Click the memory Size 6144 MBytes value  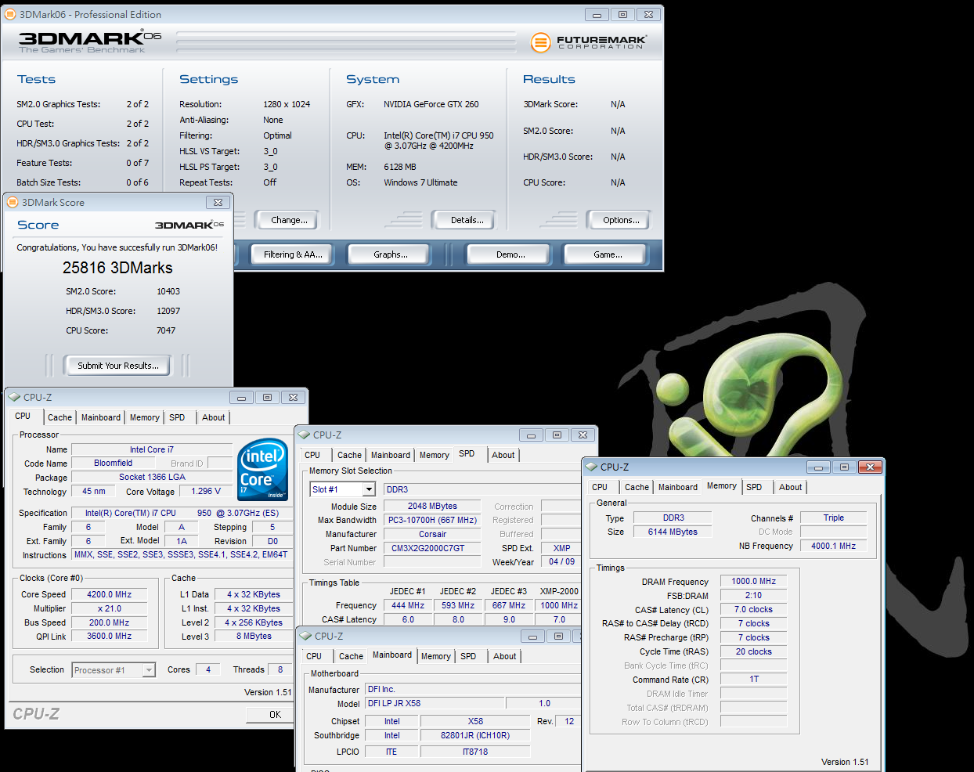pos(673,532)
